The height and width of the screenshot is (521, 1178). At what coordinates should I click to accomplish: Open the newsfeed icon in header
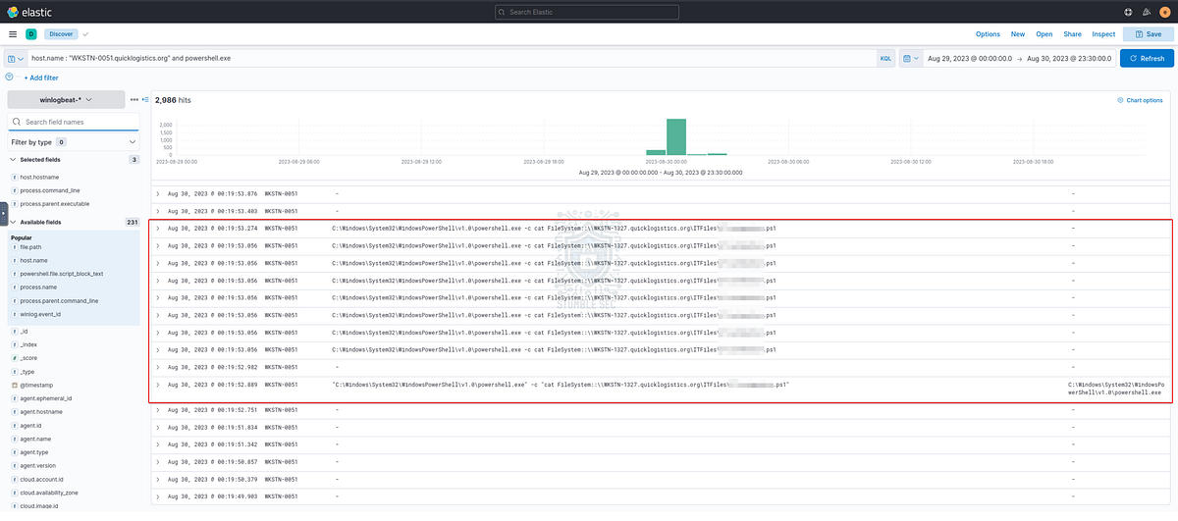(1146, 12)
